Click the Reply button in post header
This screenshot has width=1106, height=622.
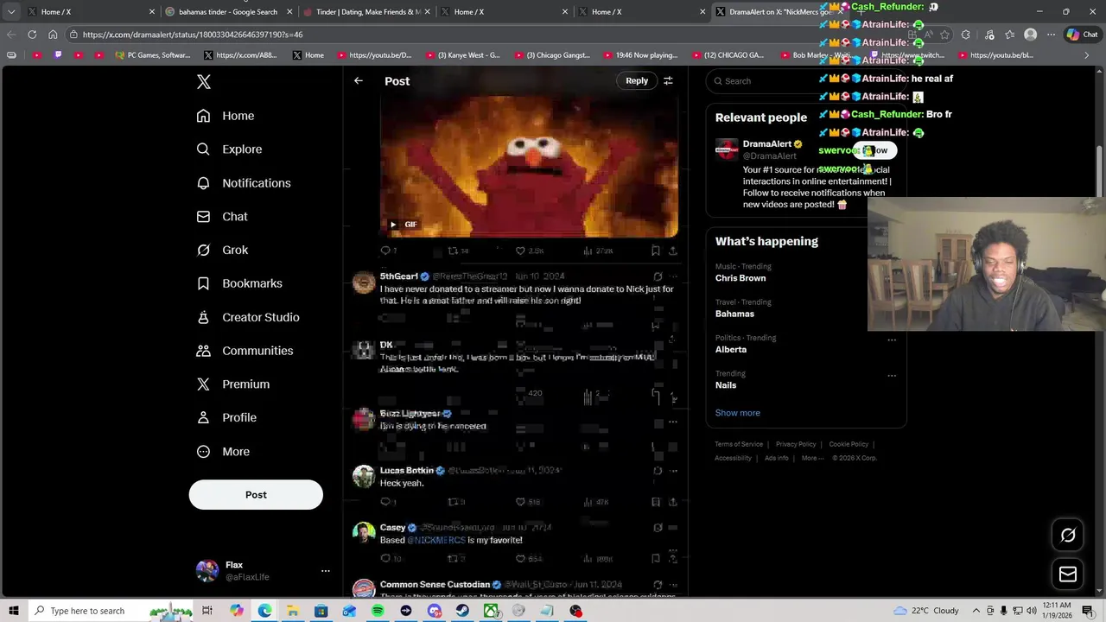pyautogui.click(x=637, y=81)
